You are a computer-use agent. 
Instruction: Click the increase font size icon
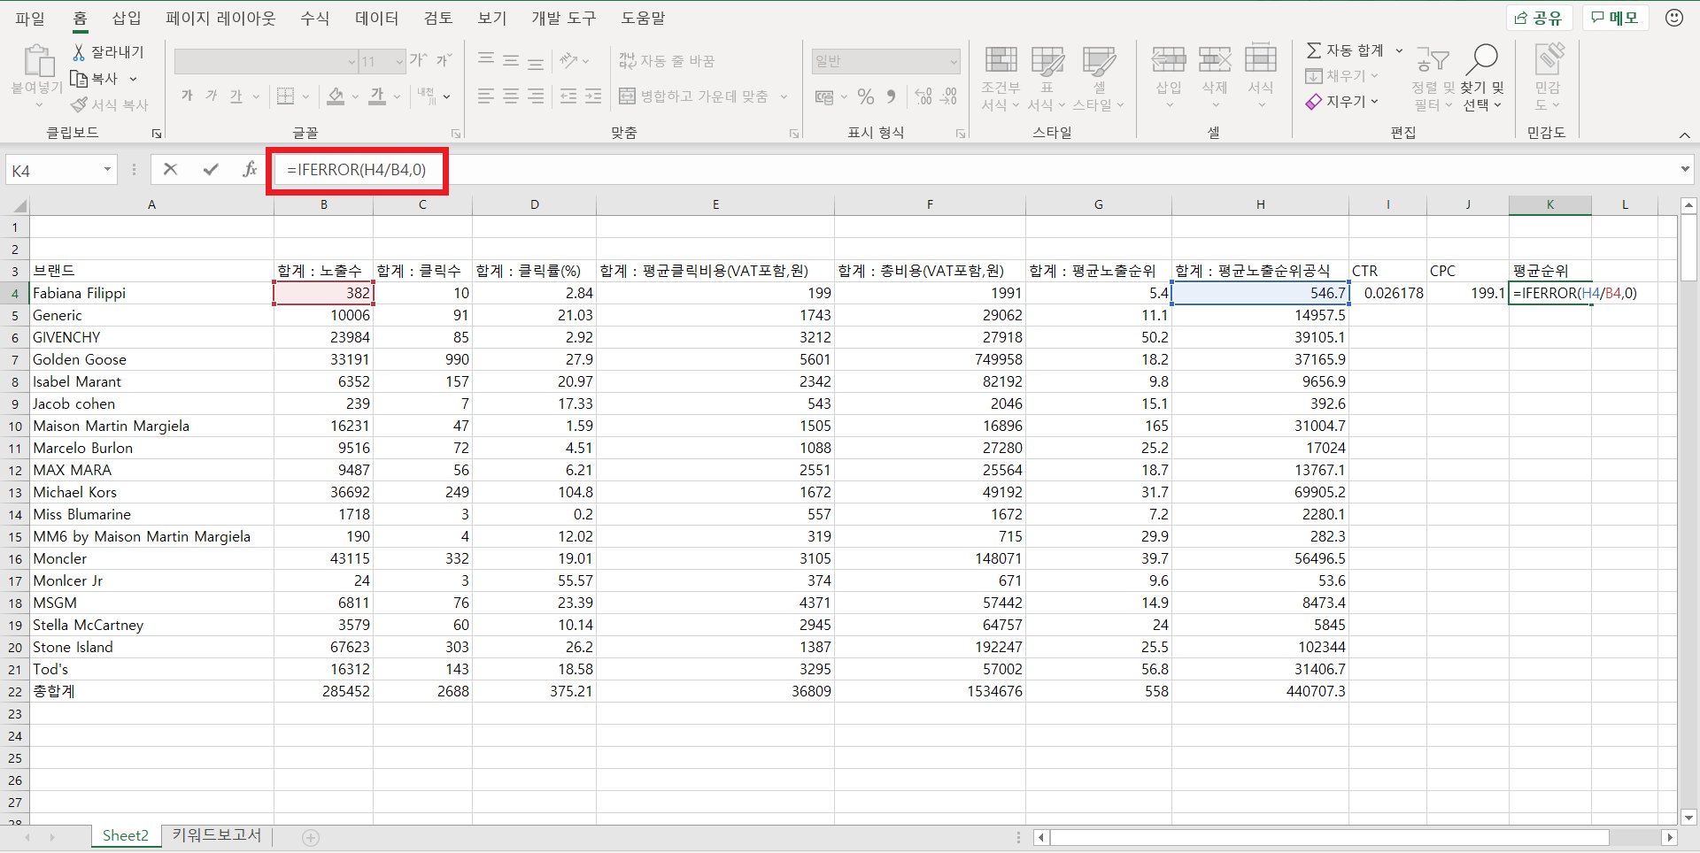[419, 60]
